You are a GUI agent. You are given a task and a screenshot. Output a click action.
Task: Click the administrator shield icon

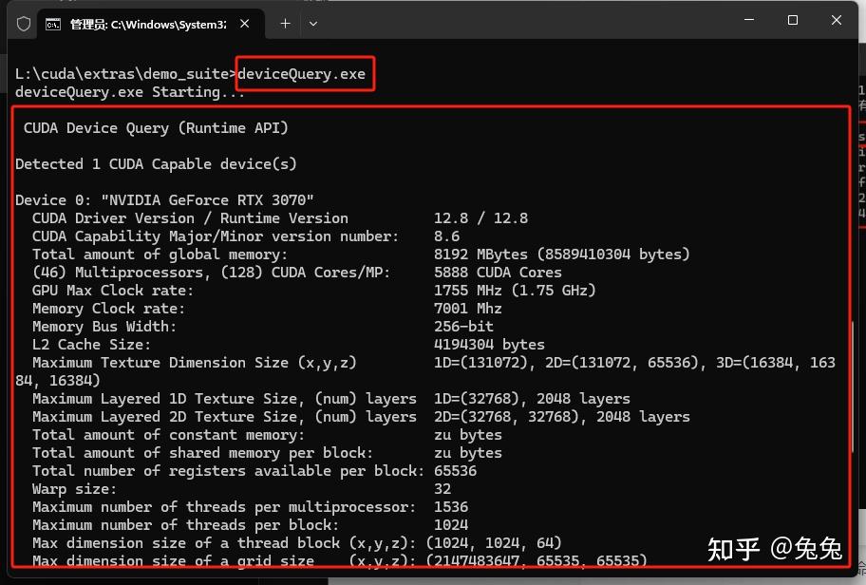(x=25, y=24)
